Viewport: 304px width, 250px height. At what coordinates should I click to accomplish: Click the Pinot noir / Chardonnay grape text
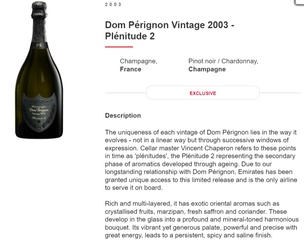pos(223,61)
